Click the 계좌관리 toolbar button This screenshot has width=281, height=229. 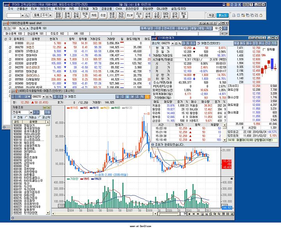(x=121, y=15)
